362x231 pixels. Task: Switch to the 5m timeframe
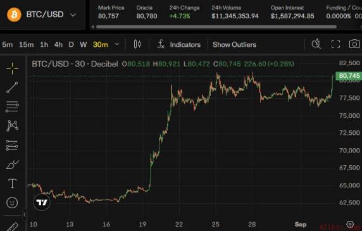click(8, 44)
